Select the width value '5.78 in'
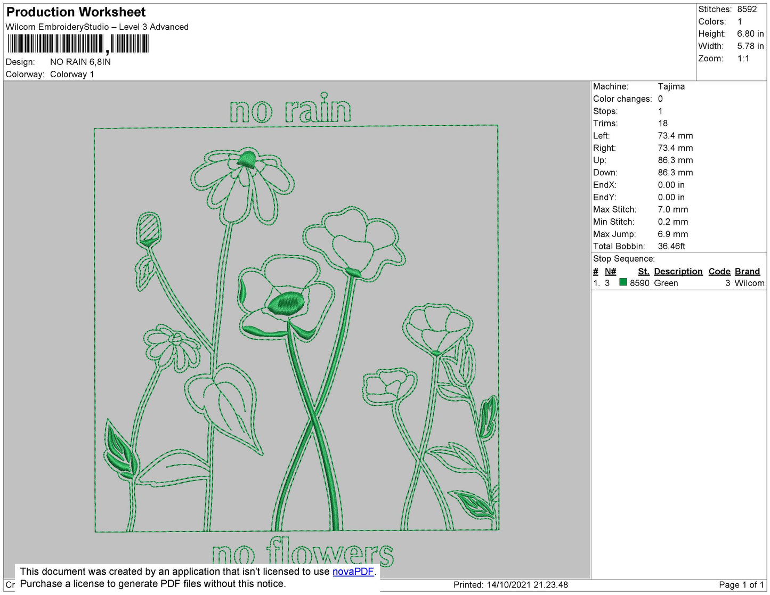 pyautogui.click(x=750, y=46)
